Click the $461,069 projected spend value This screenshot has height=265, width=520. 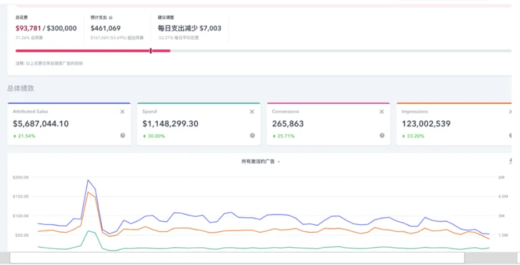[x=106, y=28]
